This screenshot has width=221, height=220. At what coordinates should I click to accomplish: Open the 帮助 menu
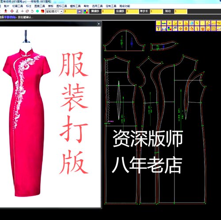[x=86, y=6]
